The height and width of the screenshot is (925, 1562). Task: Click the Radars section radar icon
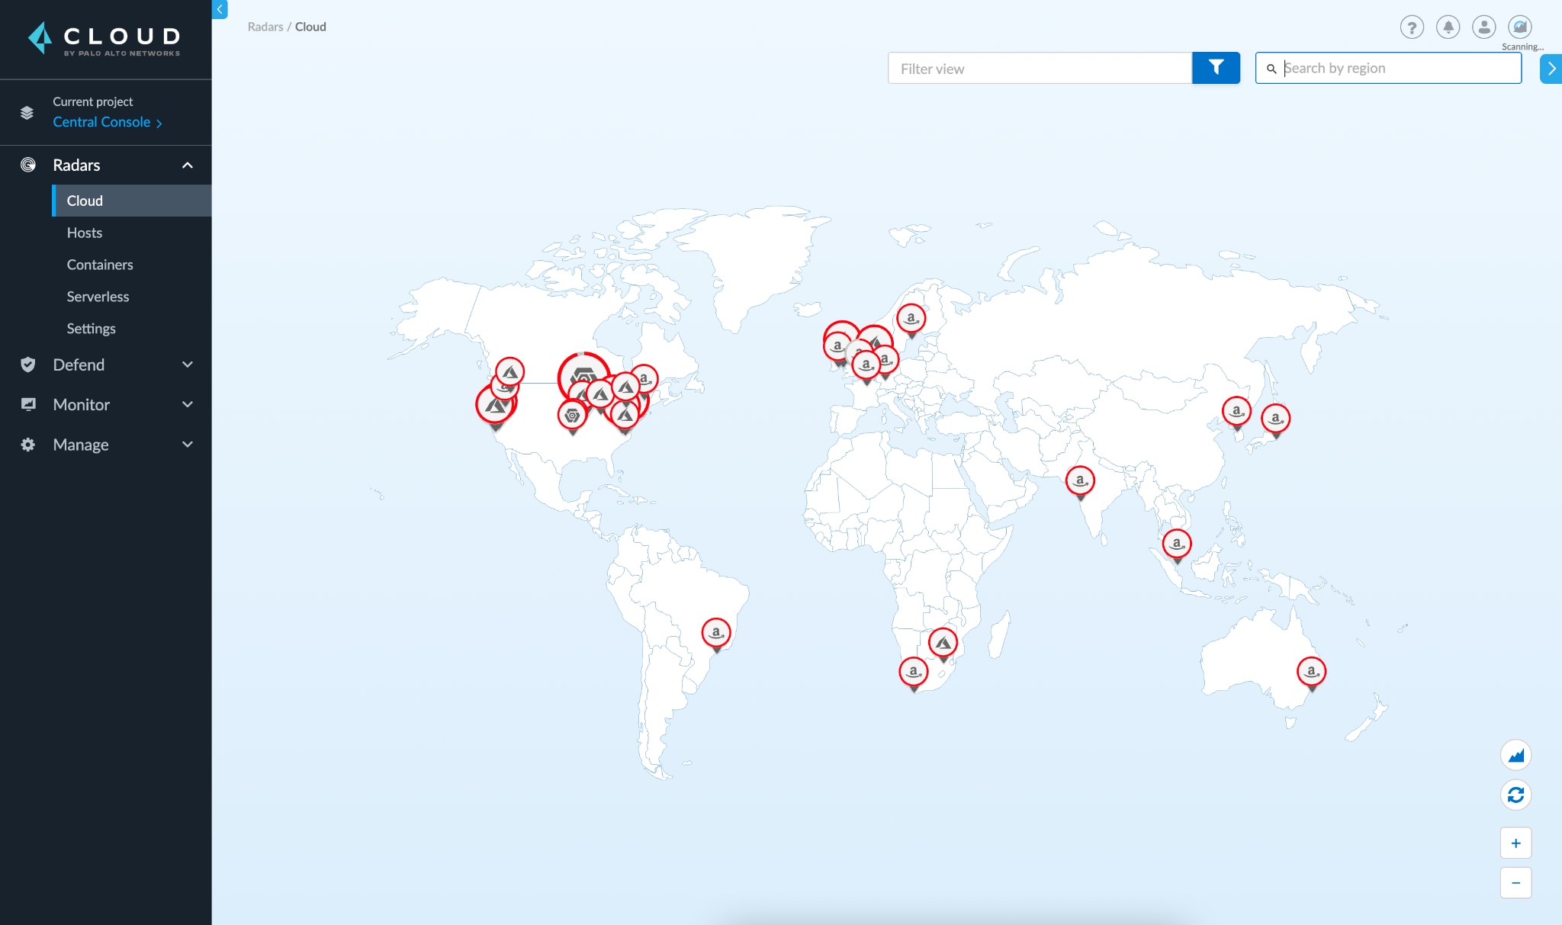click(27, 165)
